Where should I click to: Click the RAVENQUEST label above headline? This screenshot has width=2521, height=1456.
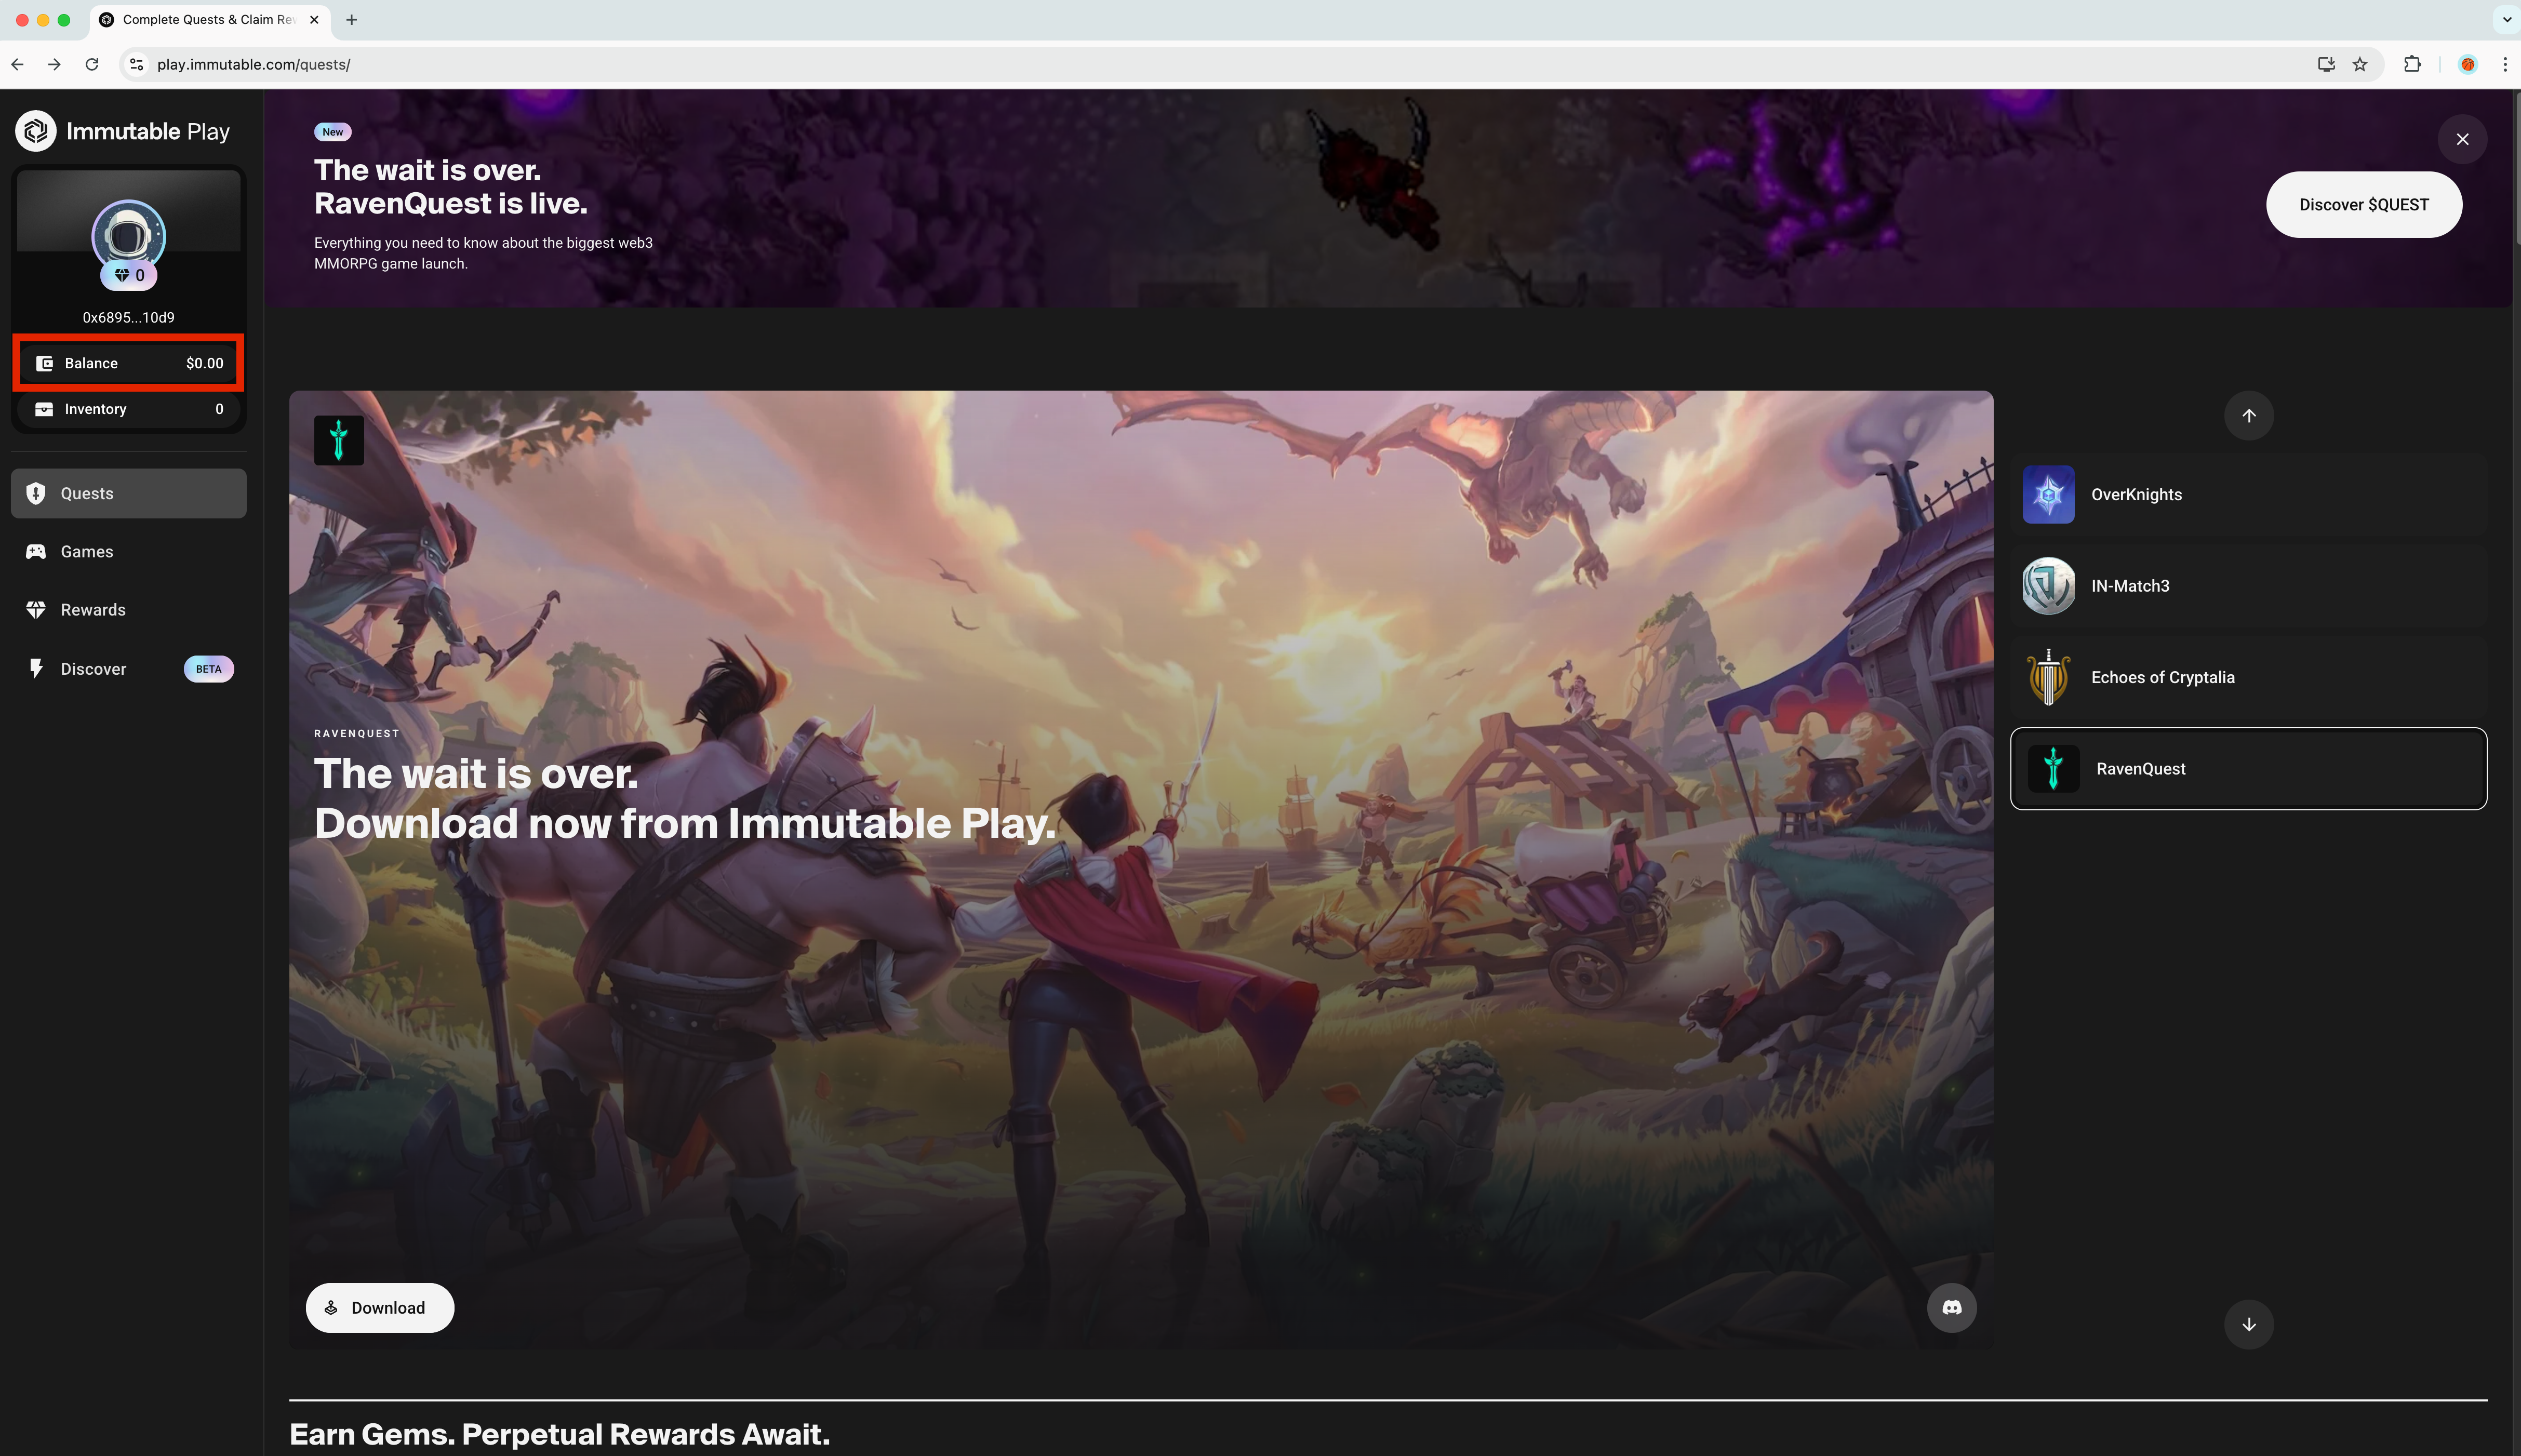pyautogui.click(x=356, y=733)
